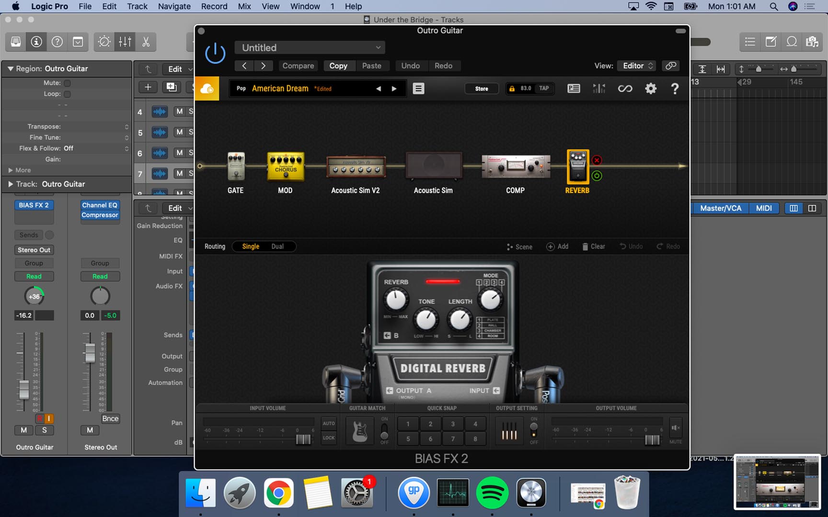Expand the Track: Outro Guitar section
This screenshot has height=517, width=828.
point(11,184)
